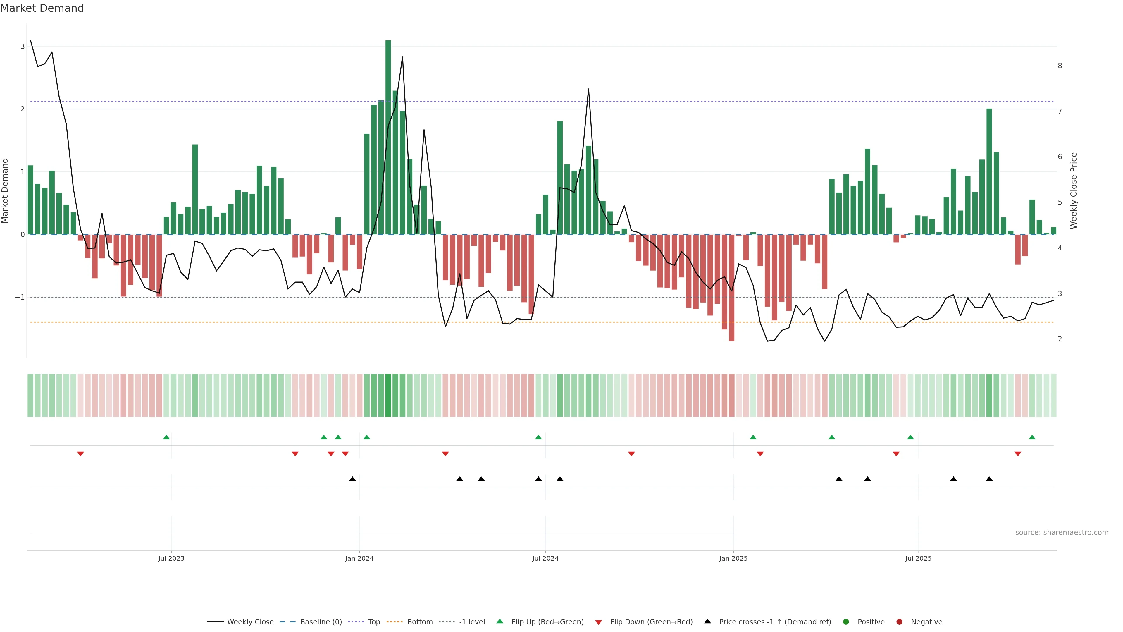Click the green flip-up marker just after Jan 2025

pyautogui.click(x=753, y=437)
